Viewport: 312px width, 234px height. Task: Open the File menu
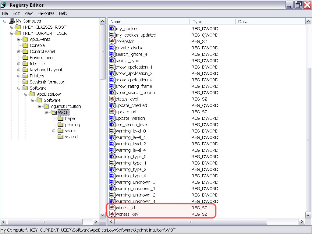5,13
